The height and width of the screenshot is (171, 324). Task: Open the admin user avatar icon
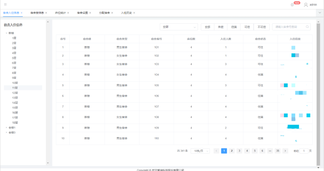pyautogui.click(x=306, y=5)
